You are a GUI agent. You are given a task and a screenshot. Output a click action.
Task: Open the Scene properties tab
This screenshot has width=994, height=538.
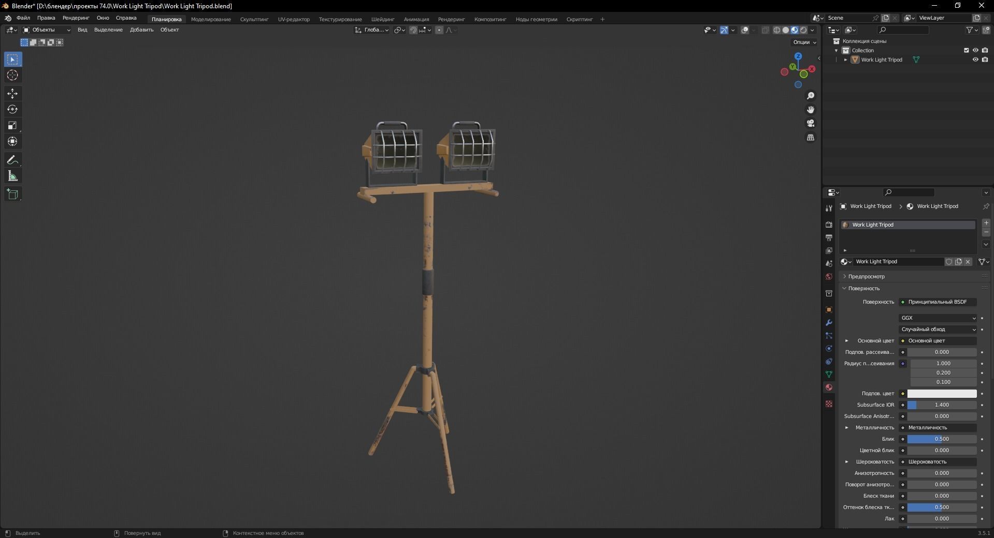click(829, 264)
